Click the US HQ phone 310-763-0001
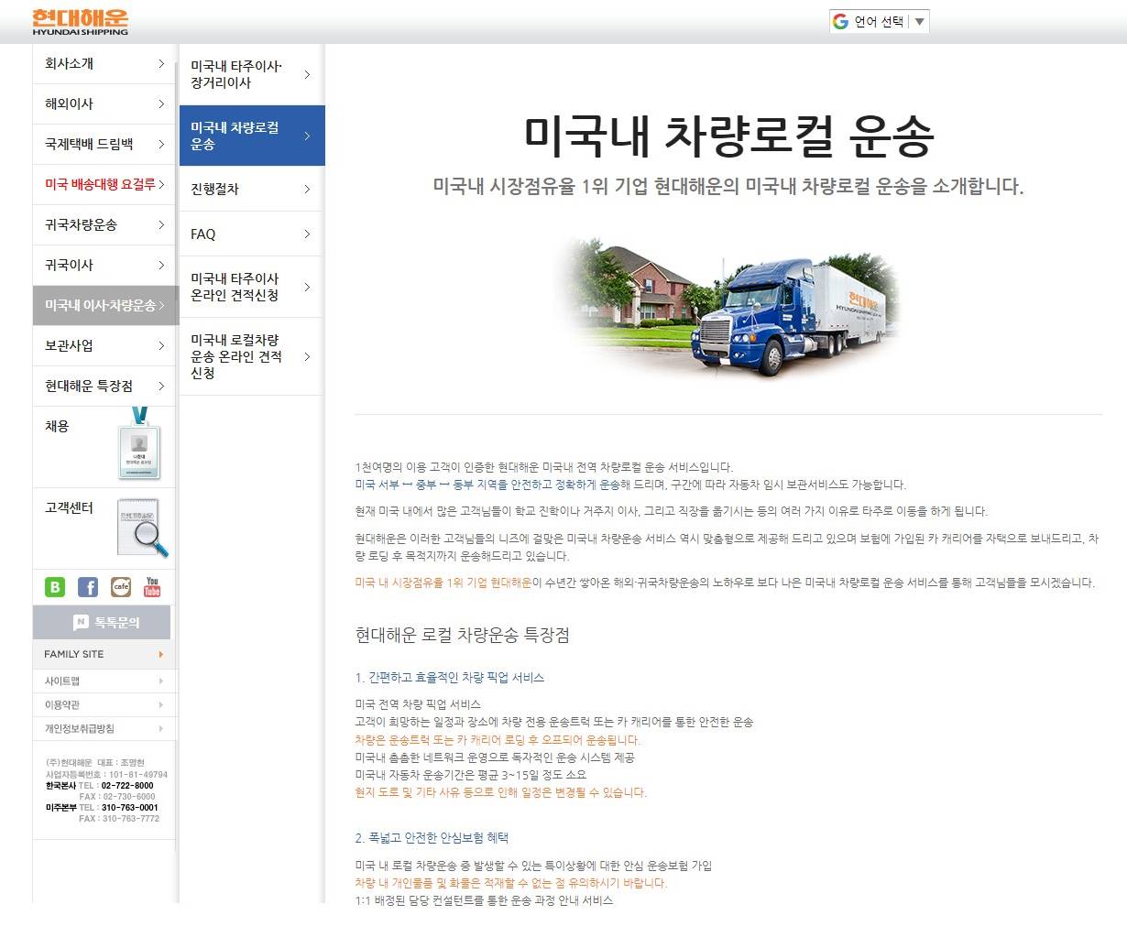 coord(129,808)
